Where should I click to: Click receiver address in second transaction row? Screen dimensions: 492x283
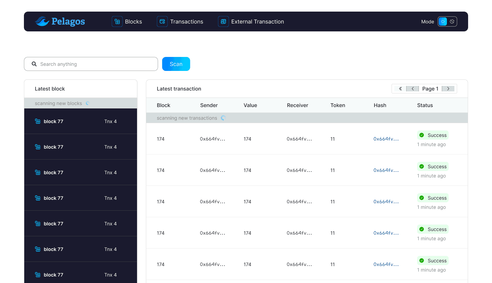click(299, 170)
